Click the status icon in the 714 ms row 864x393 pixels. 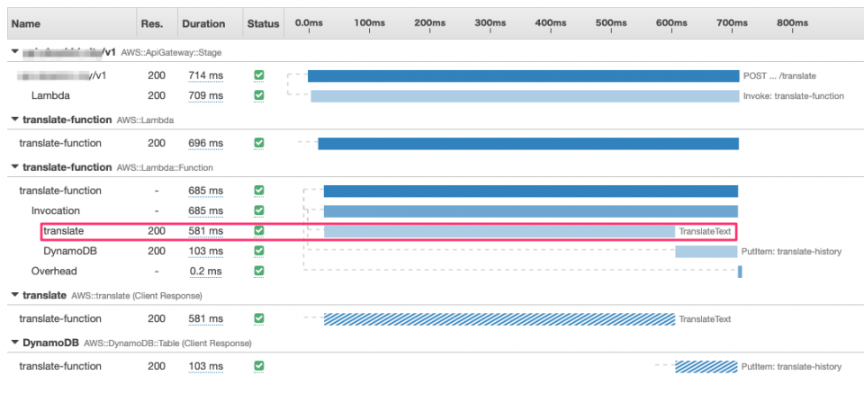tap(259, 76)
